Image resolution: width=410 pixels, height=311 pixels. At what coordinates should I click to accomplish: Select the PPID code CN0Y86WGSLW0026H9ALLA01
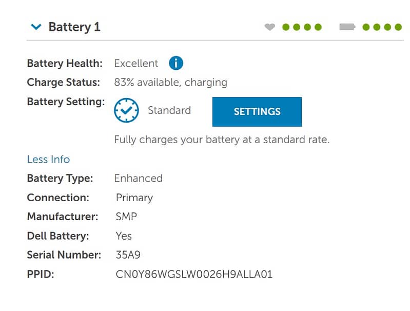pos(194,275)
